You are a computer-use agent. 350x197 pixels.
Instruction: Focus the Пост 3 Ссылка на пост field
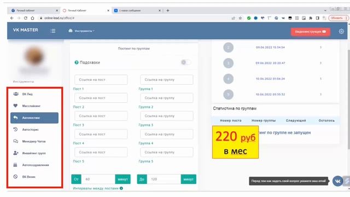pyautogui.click(x=101, y=116)
